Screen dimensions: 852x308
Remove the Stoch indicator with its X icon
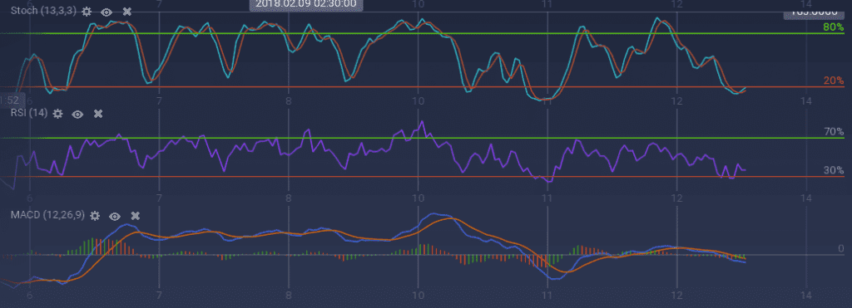(x=127, y=12)
